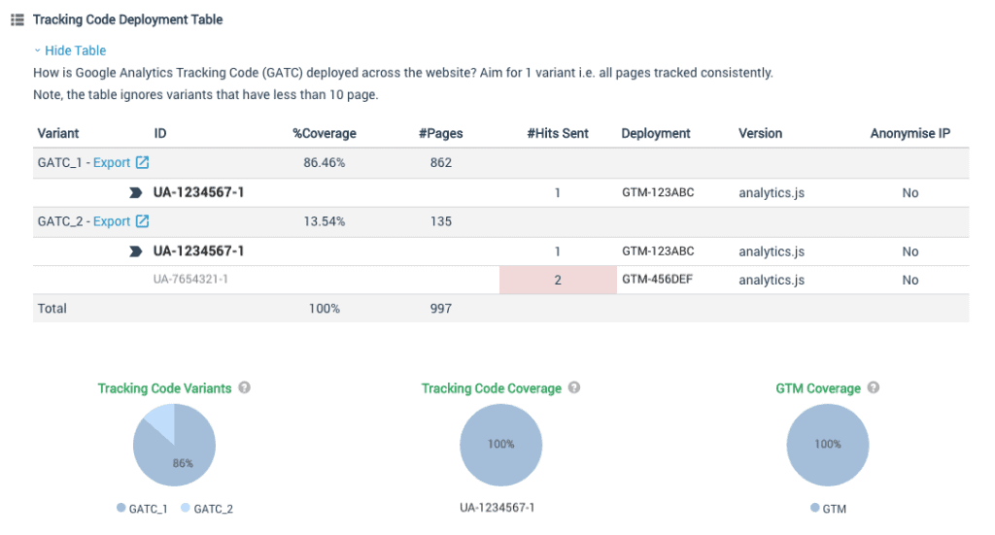Toggle the GATC_2 legend dot in the variants chart
This screenshot has width=995, height=535.
pos(186,508)
